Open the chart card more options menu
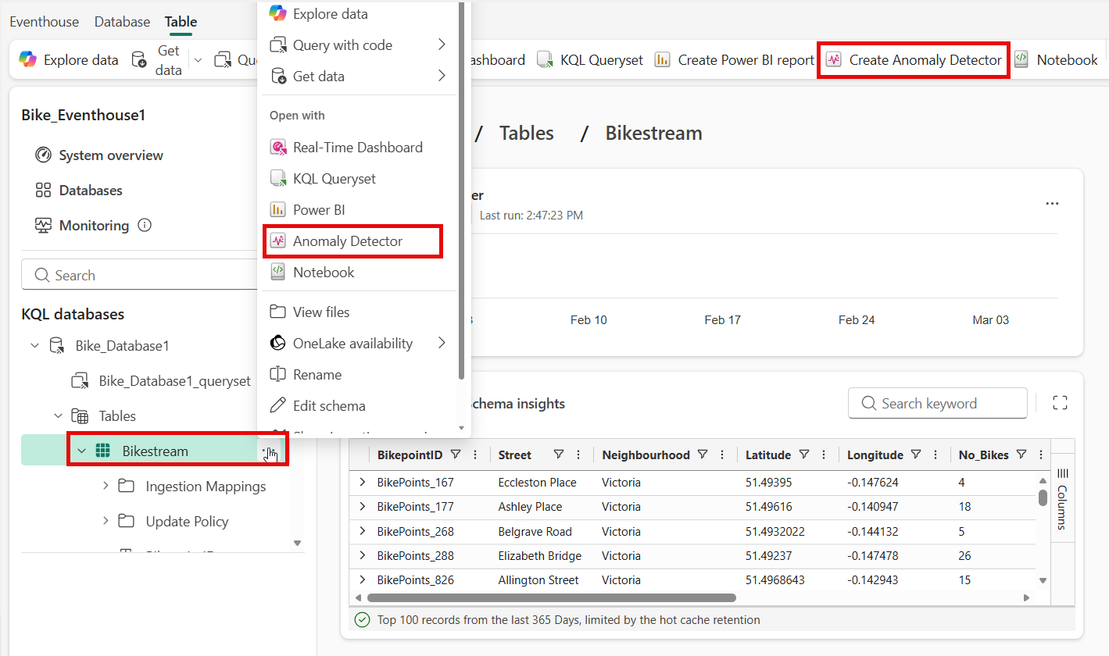 (1052, 204)
